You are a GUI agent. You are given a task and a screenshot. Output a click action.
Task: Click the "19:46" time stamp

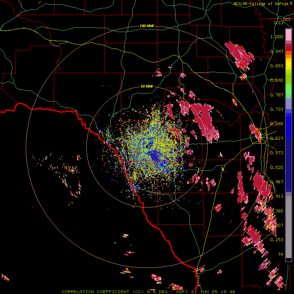click(x=228, y=292)
